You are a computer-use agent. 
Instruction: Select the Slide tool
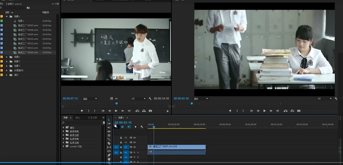point(109,151)
